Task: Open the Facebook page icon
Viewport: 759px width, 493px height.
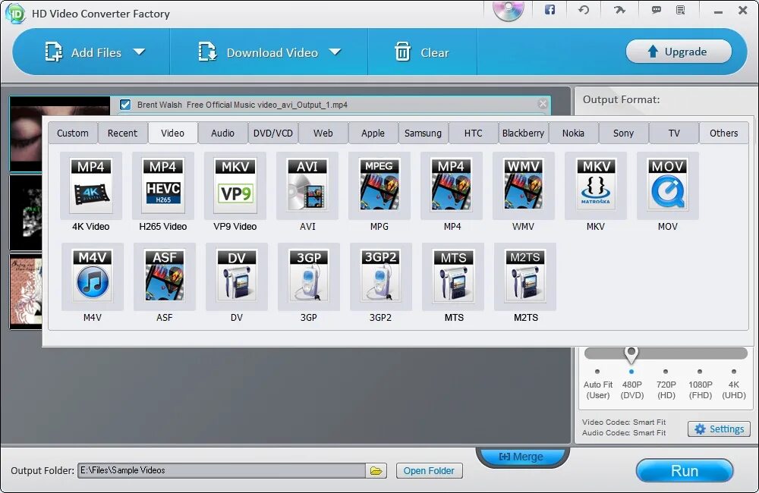Action: click(550, 10)
